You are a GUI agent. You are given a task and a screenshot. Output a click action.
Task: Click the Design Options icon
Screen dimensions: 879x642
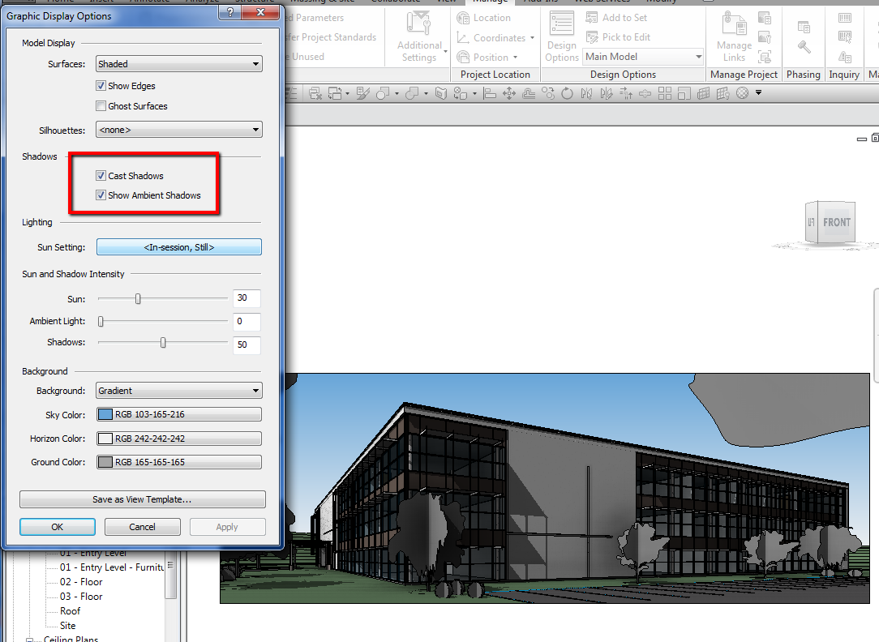click(x=561, y=37)
